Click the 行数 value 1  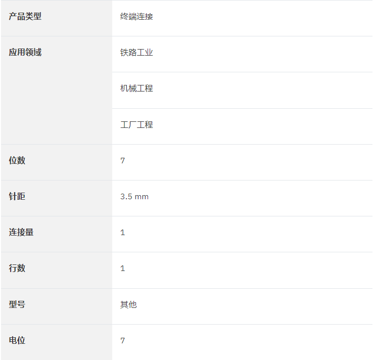(x=123, y=268)
